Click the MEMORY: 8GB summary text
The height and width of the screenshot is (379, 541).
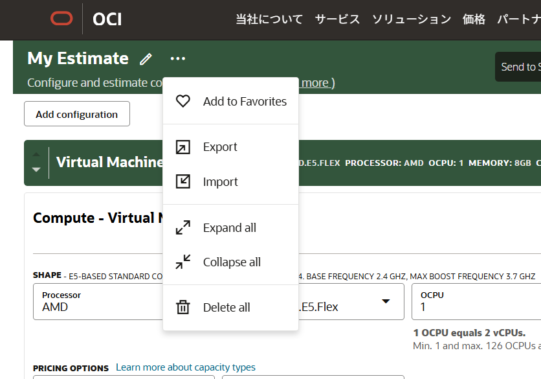500,163
